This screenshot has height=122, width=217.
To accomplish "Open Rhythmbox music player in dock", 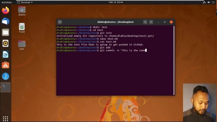I will click(5, 43).
